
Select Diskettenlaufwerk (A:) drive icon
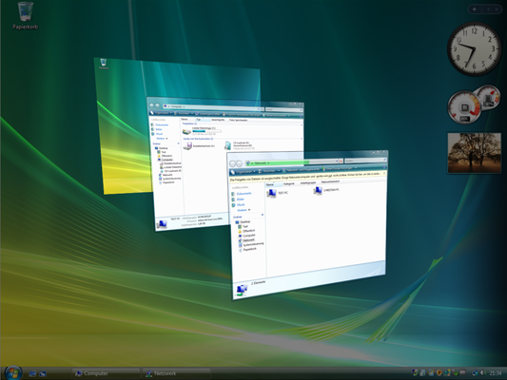click(187, 146)
